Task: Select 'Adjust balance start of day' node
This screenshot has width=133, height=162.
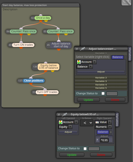Action: [x=61, y=45]
